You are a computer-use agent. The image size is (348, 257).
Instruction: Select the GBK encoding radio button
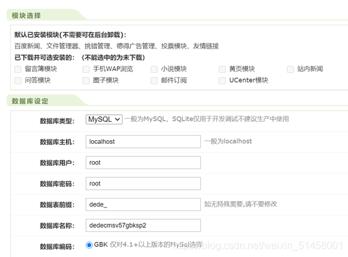pos(89,245)
